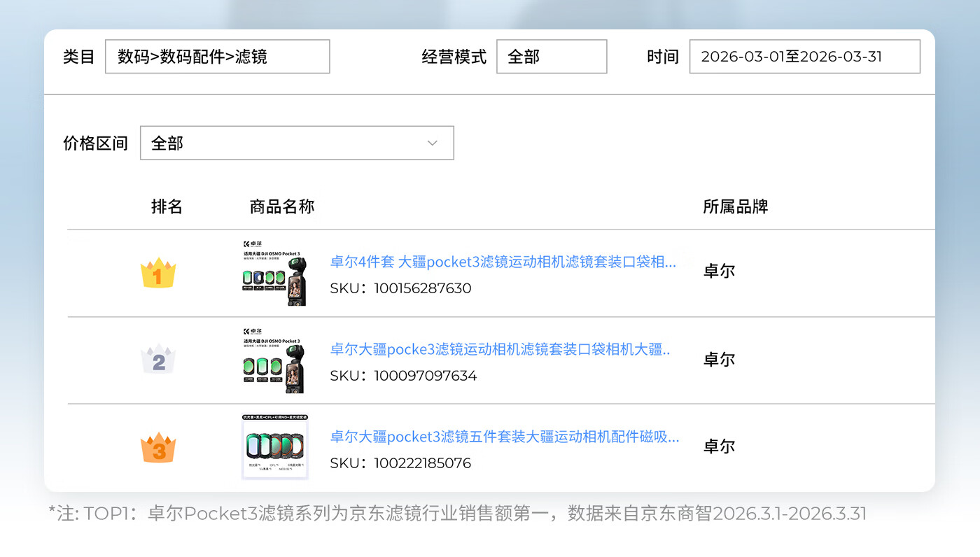Open the 卓尔4件套 大疆pocket3滤镜 product link
Viewport: 980px width, 557px height.
503,262
